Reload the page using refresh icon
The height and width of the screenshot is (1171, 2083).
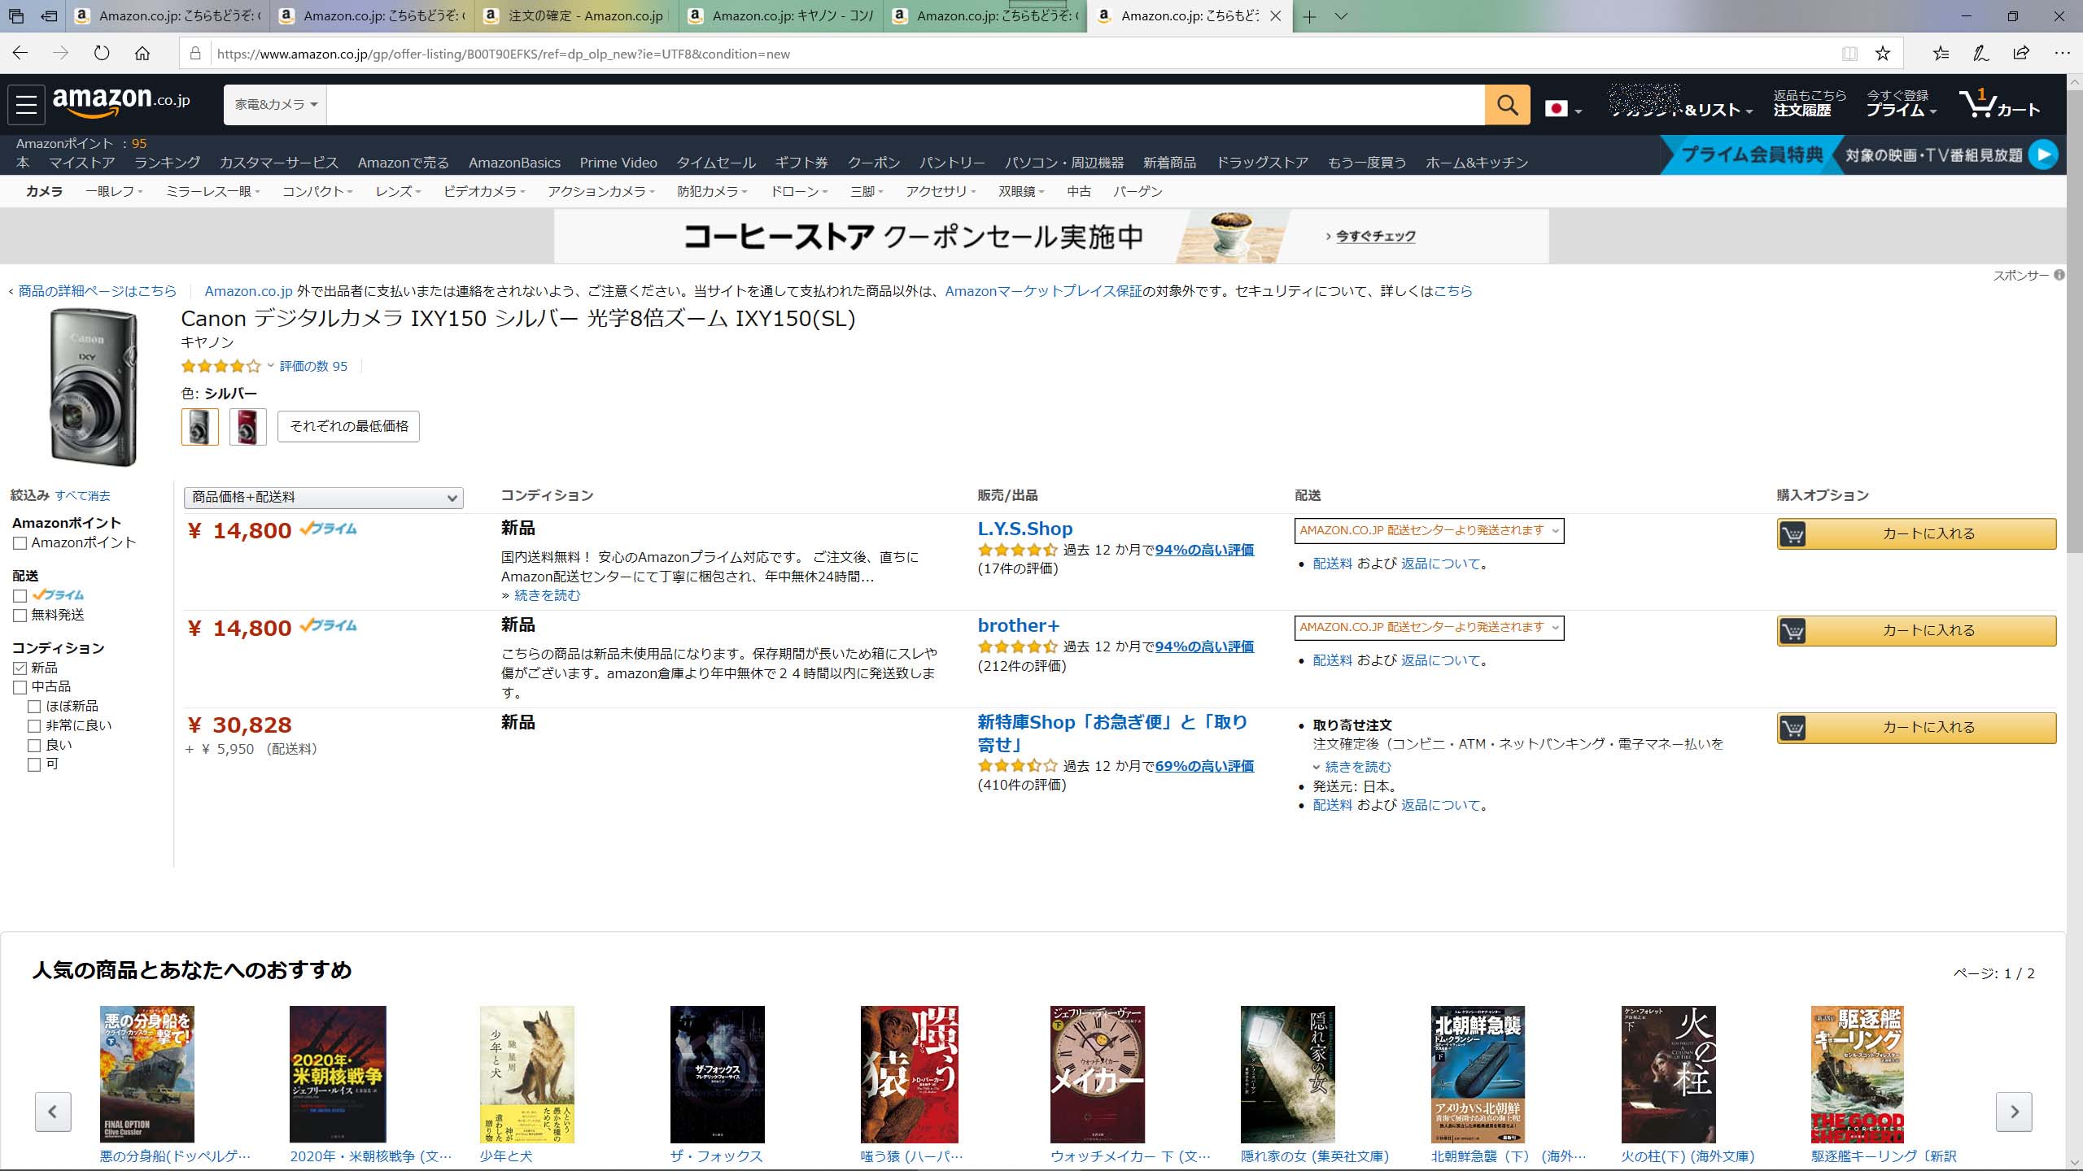pos(102,54)
